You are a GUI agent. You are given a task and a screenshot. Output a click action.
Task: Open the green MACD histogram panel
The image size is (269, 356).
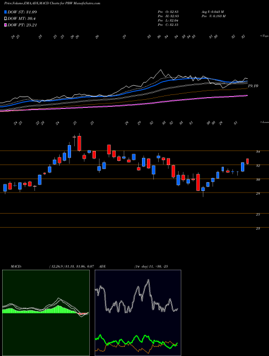coord(46,313)
